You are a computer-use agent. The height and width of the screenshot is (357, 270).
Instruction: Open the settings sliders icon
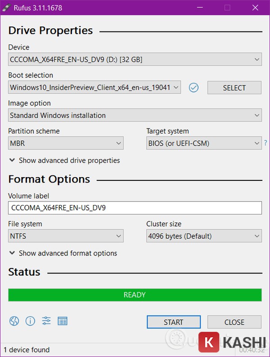tap(46, 321)
